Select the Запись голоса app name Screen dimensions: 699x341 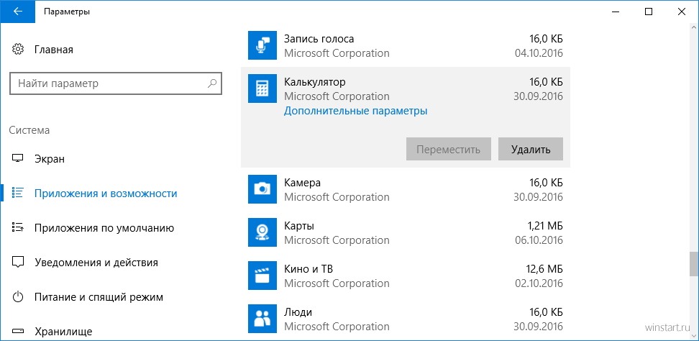(319, 39)
